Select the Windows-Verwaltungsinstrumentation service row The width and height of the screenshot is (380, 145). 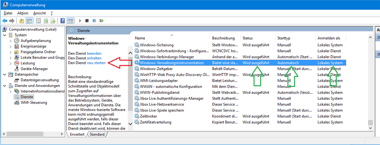pos(240,63)
